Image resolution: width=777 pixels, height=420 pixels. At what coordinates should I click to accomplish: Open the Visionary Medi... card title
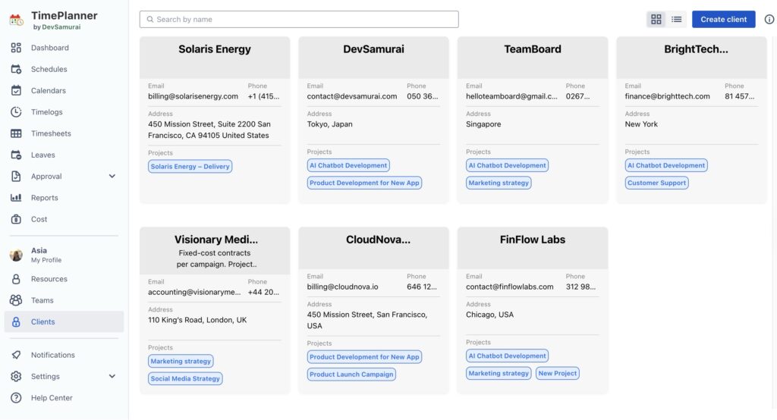(x=215, y=240)
